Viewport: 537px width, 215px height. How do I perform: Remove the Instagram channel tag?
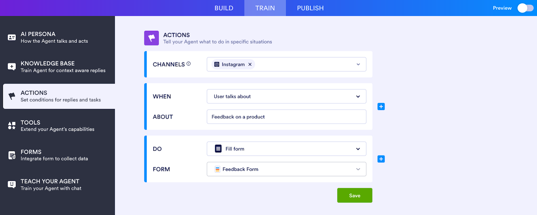[x=249, y=64]
